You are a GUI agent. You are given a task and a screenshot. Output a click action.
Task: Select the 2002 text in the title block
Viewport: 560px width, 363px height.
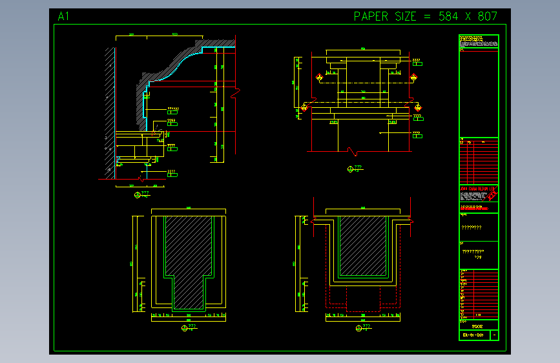coord(477,326)
